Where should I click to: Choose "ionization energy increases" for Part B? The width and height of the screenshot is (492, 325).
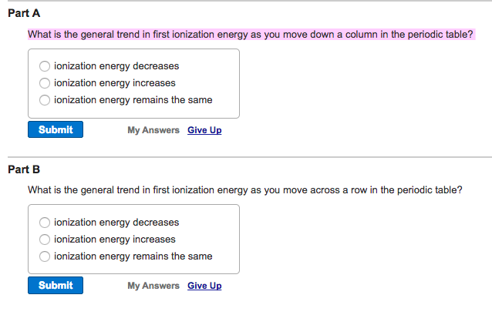point(45,240)
